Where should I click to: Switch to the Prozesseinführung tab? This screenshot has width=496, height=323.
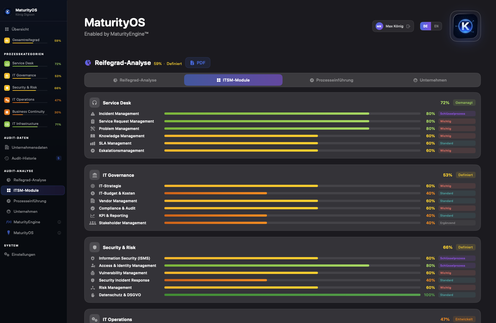tap(332, 80)
